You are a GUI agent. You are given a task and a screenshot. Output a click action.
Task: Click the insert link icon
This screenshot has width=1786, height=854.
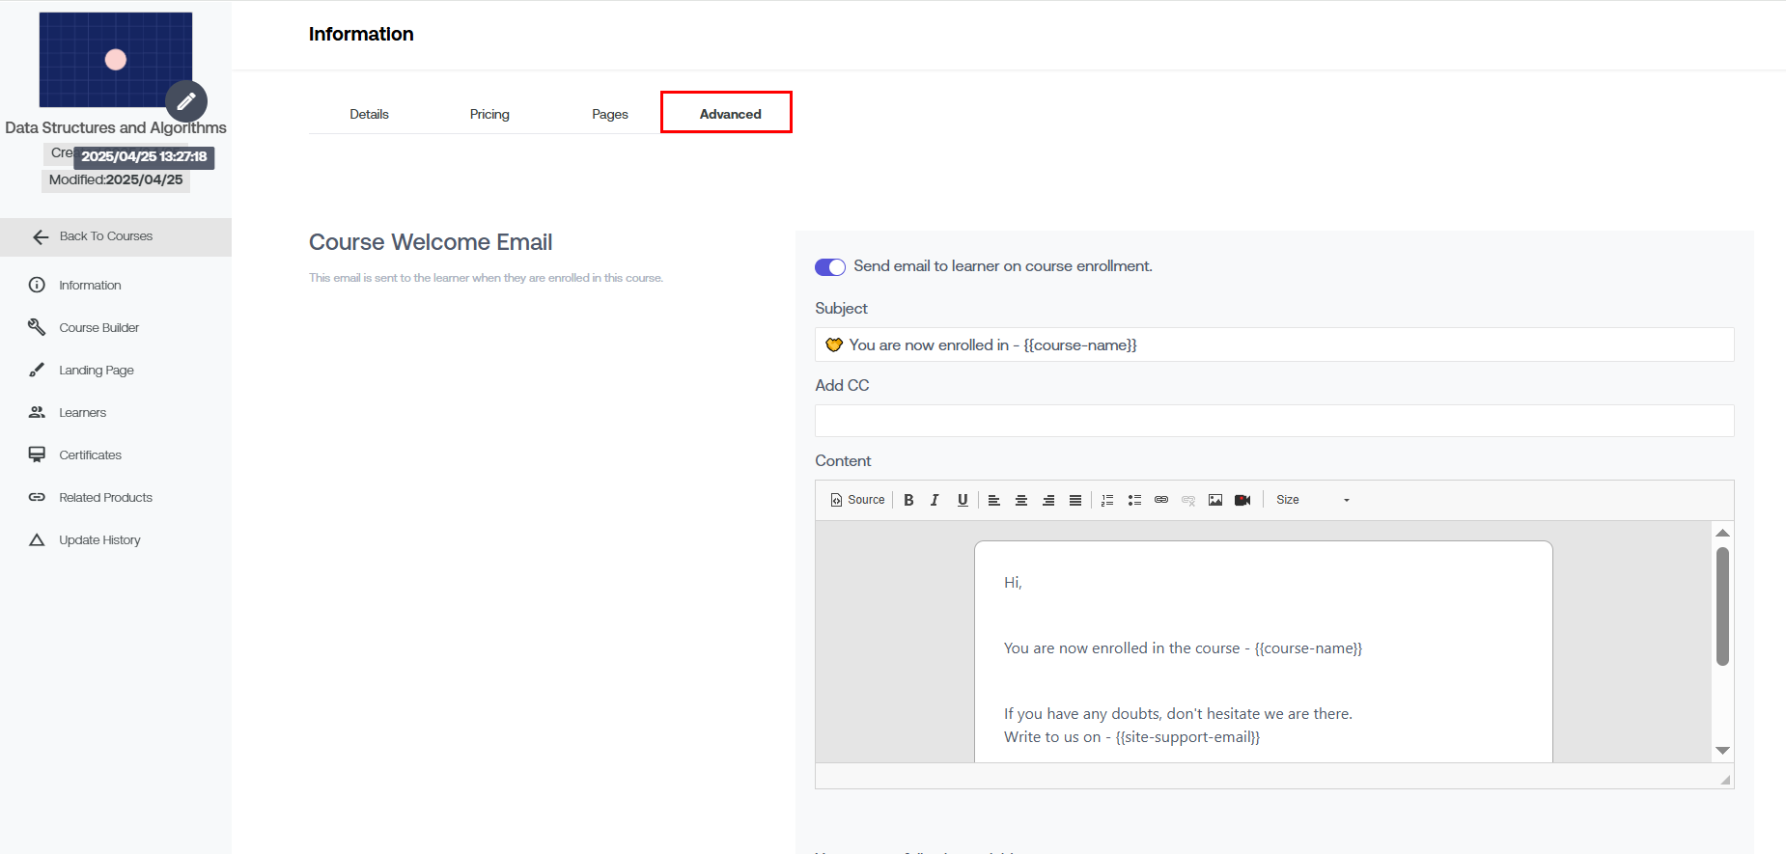[x=1161, y=500]
